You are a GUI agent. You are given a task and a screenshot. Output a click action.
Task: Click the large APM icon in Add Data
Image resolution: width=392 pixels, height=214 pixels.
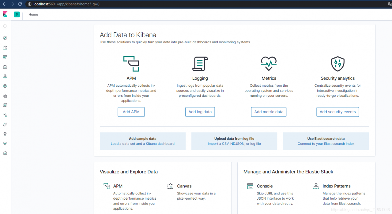click(x=131, y=64)
